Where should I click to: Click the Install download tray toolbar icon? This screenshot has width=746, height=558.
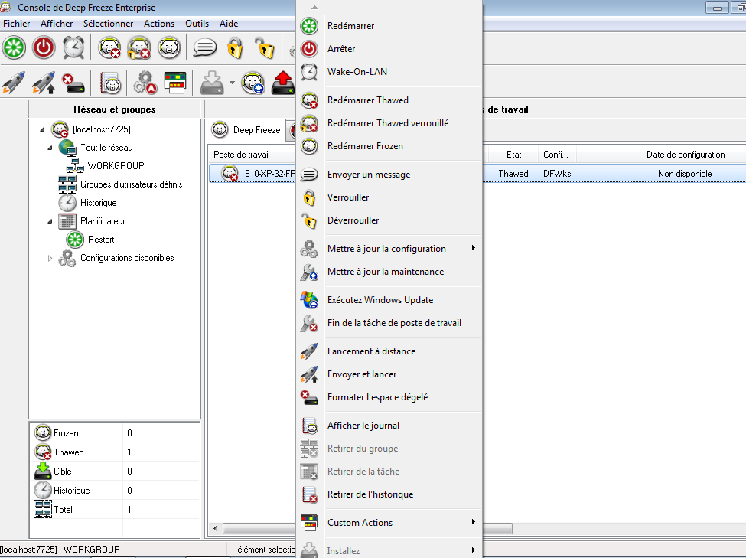click(212, 83)
